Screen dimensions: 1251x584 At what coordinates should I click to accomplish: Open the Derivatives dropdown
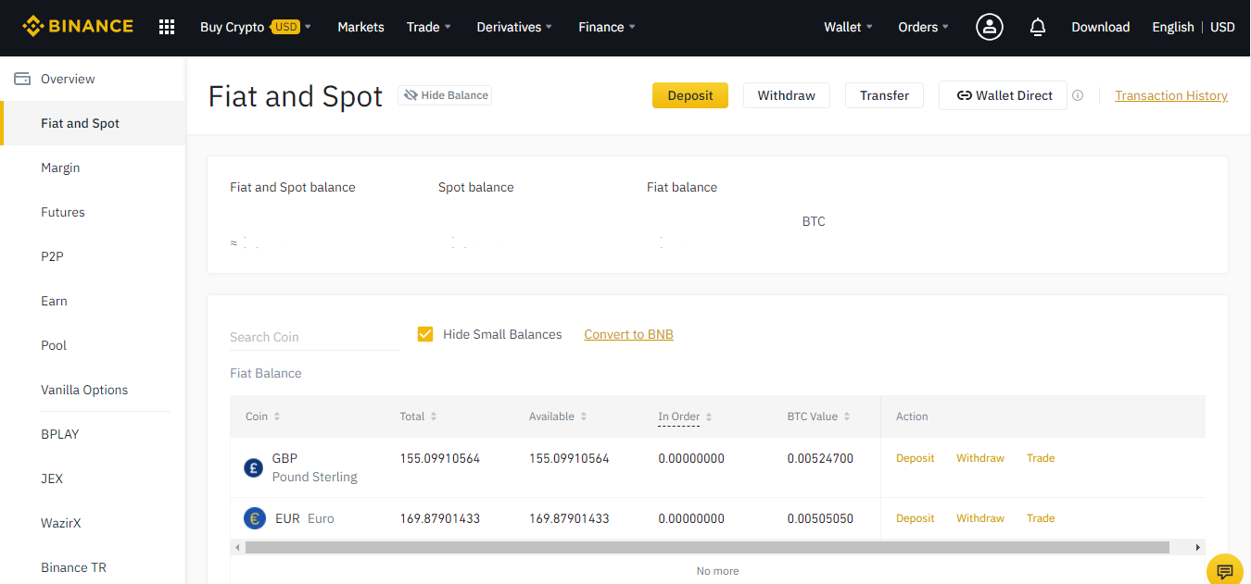[514, 27]
